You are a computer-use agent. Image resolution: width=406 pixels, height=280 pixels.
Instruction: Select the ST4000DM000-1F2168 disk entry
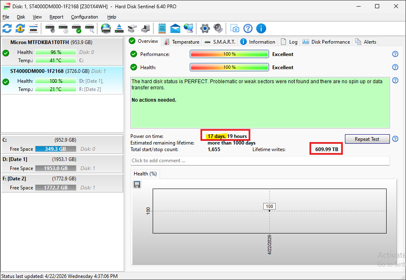point(62,80)
